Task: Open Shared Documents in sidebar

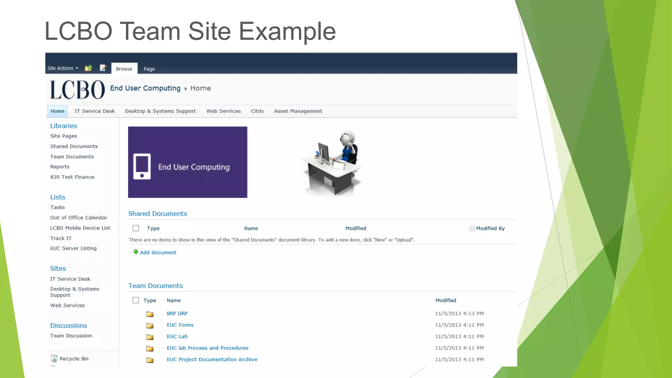Action: [x=74, y=146]
